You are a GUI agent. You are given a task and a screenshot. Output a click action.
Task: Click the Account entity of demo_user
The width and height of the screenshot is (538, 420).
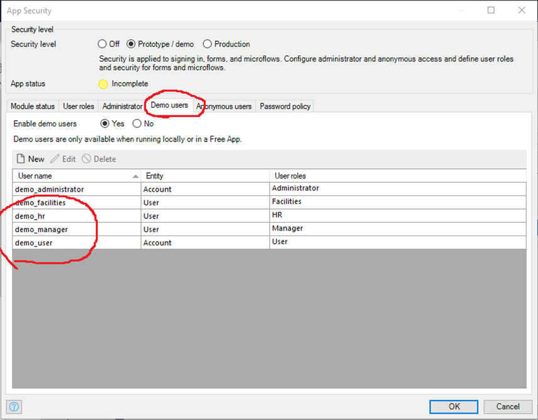click(x=205, y=242)
